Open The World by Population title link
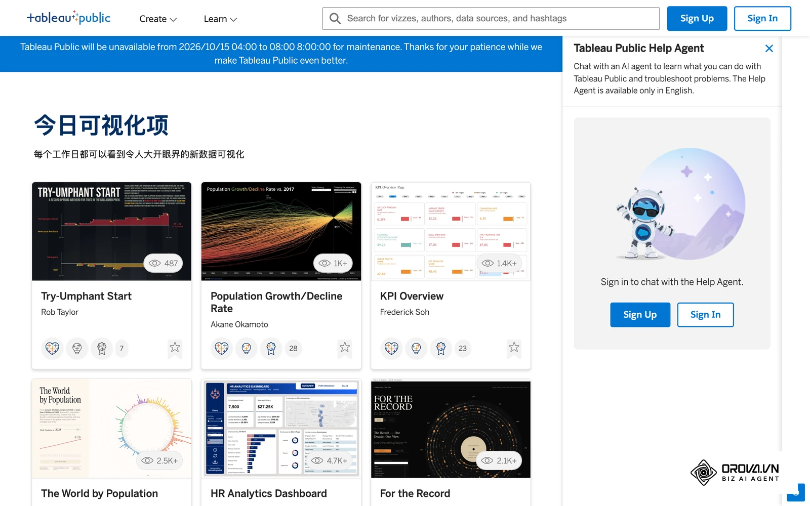Image resolution: width=810 pixels, height=506 pixels. click(100, 493)
